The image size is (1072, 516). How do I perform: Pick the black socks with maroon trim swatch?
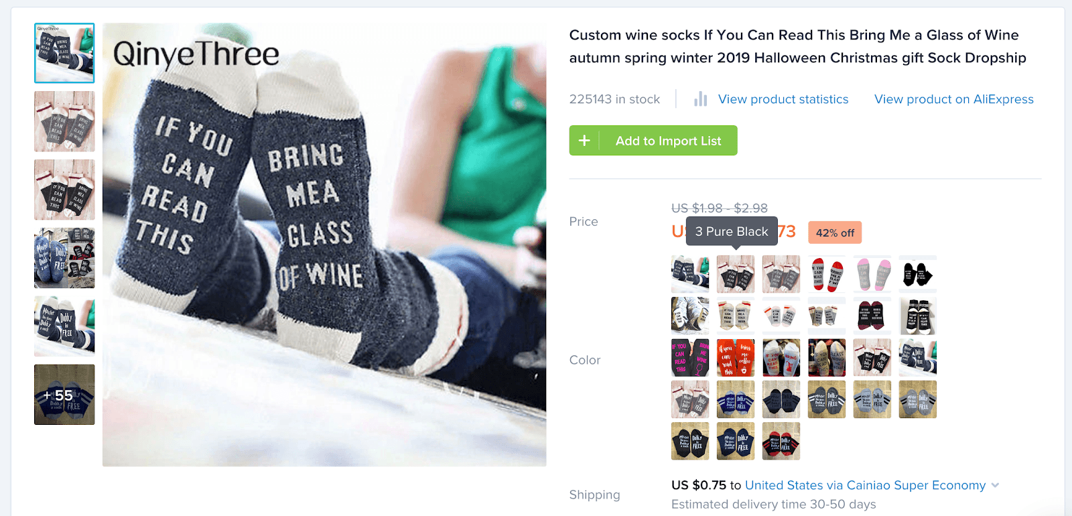point(872,316)
